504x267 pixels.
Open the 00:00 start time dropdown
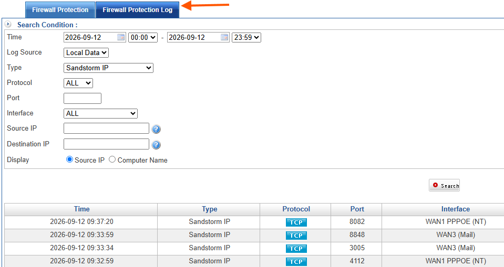[143, 38]
